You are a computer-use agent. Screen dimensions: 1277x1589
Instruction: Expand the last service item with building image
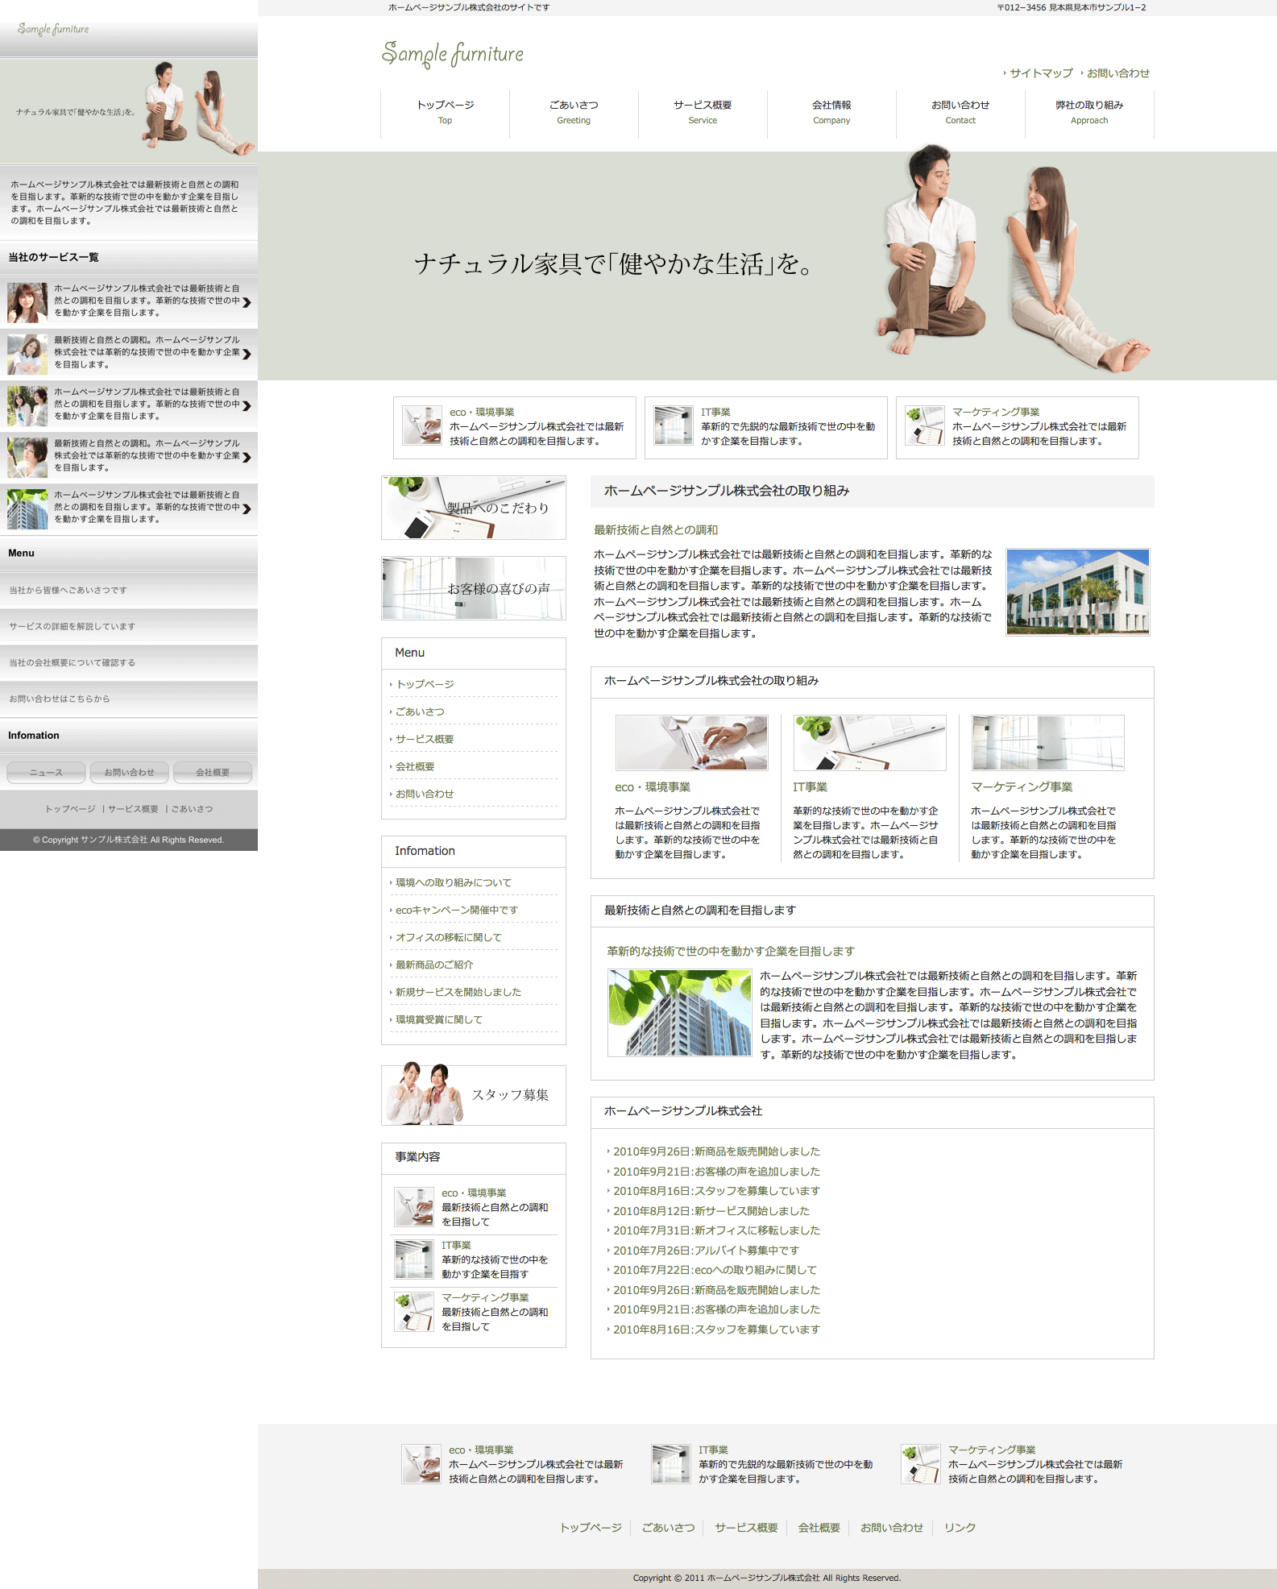(x=247, y=508)
